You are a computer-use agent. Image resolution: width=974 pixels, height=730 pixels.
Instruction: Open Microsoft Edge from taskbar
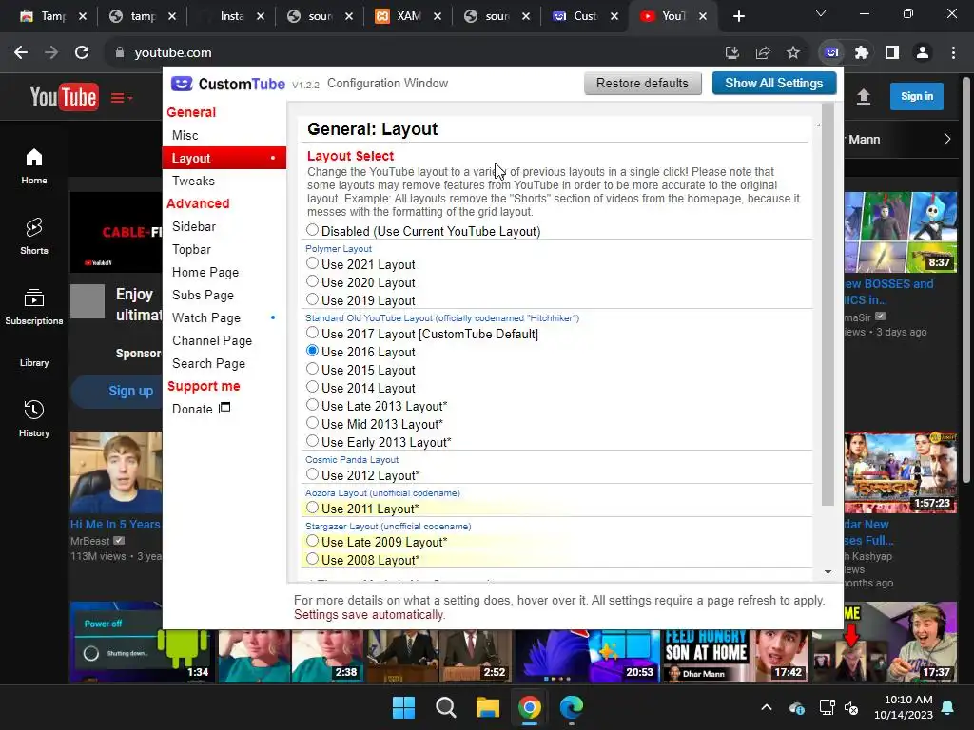coord(572,707)
